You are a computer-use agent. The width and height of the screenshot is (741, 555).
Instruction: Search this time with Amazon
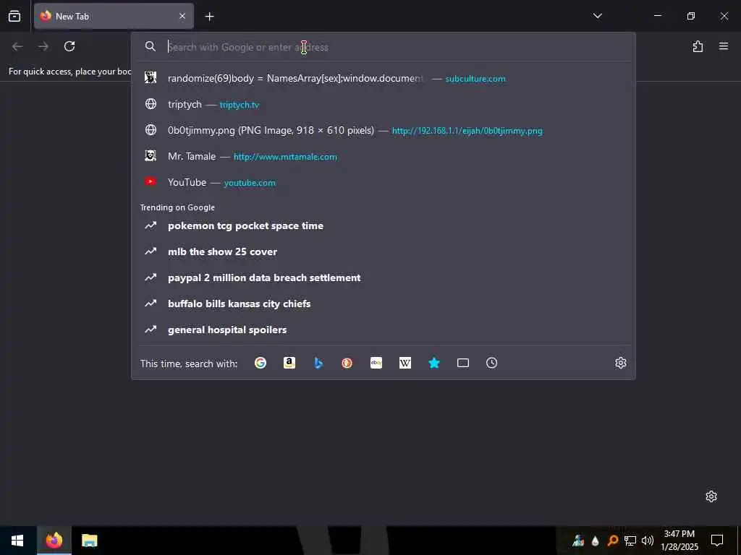[289, 363]
